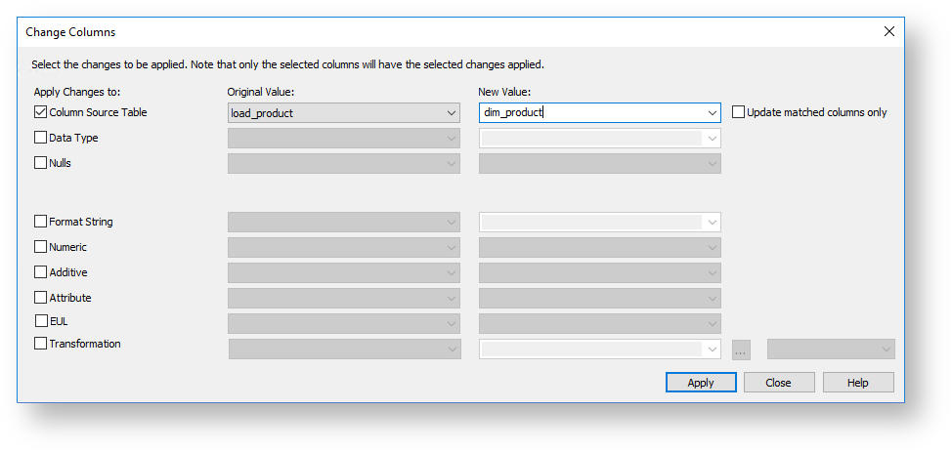Close the dialog with the X icon
Image resolution: width=952 pixels, height=452 pixels.
888,32
